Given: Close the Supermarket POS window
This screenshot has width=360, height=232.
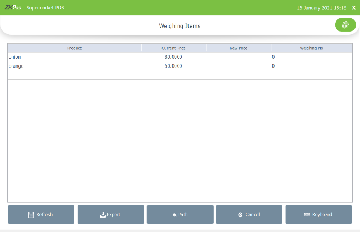Looking at the screenshot, I should (x=354, y=8).
